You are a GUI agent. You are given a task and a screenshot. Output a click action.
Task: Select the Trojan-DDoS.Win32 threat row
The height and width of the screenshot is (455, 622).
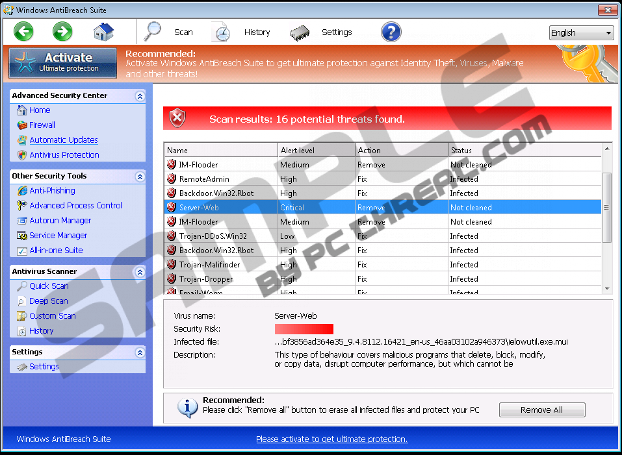tap(383, 236)
